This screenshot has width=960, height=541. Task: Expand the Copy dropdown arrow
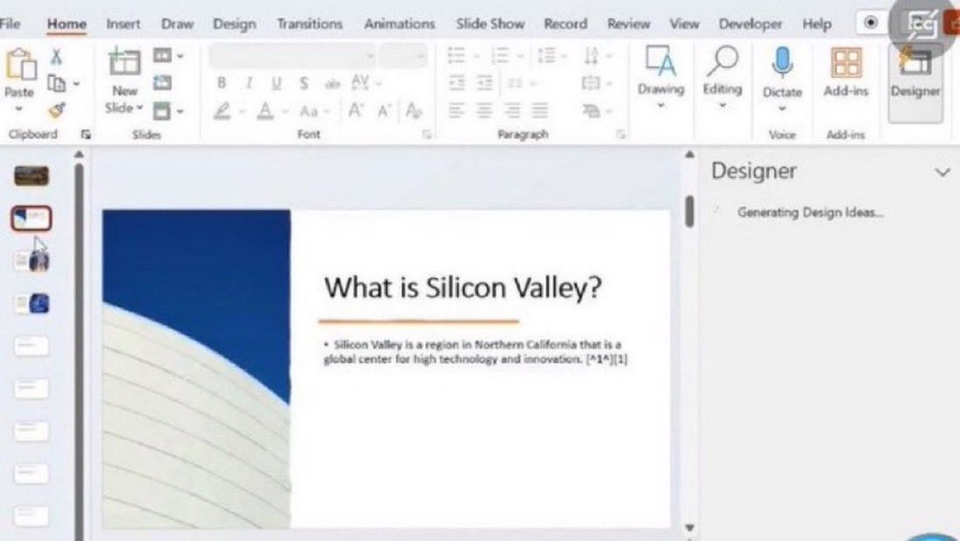tap(77, 83)
